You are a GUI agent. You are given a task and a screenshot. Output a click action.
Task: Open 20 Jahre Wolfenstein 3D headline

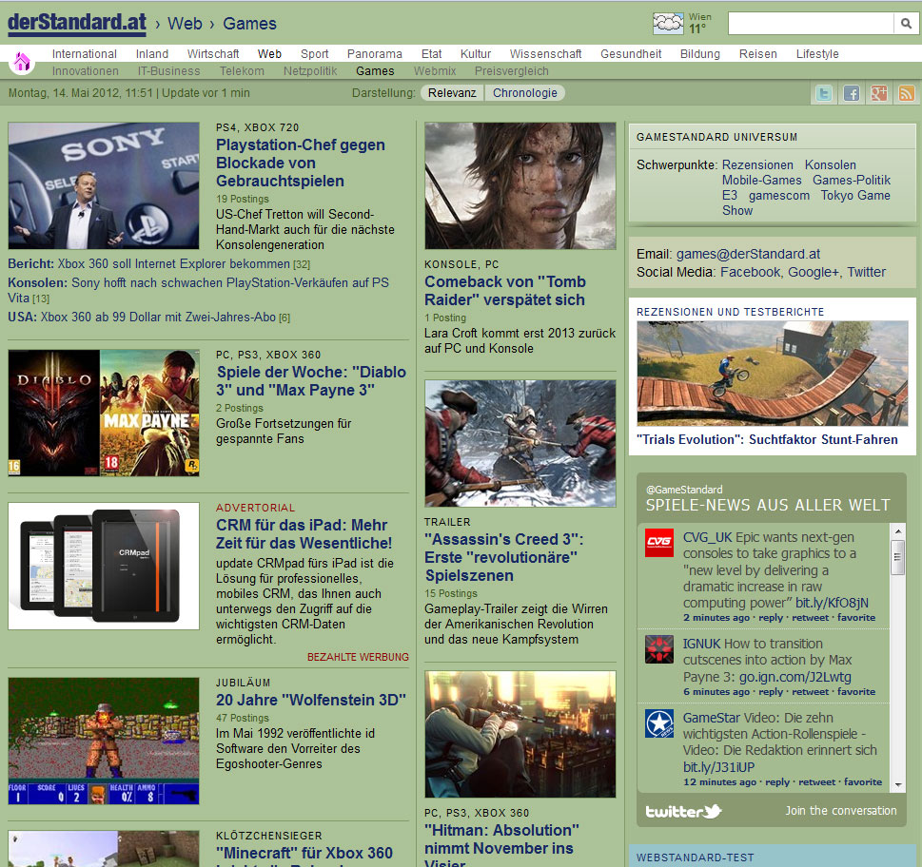[x=311, y=701]
